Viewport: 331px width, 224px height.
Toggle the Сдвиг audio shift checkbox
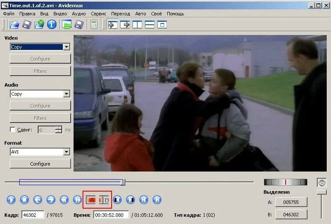coord(13,130)
